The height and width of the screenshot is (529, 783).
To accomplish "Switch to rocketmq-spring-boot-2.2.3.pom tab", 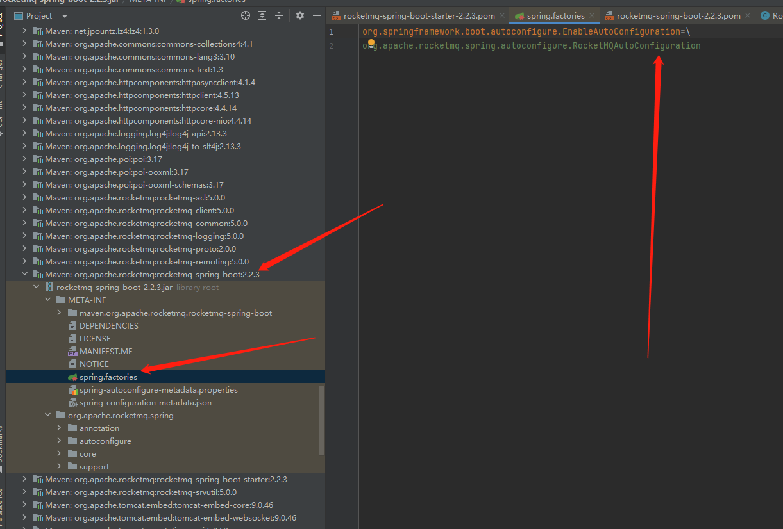I will click(678, 15).
